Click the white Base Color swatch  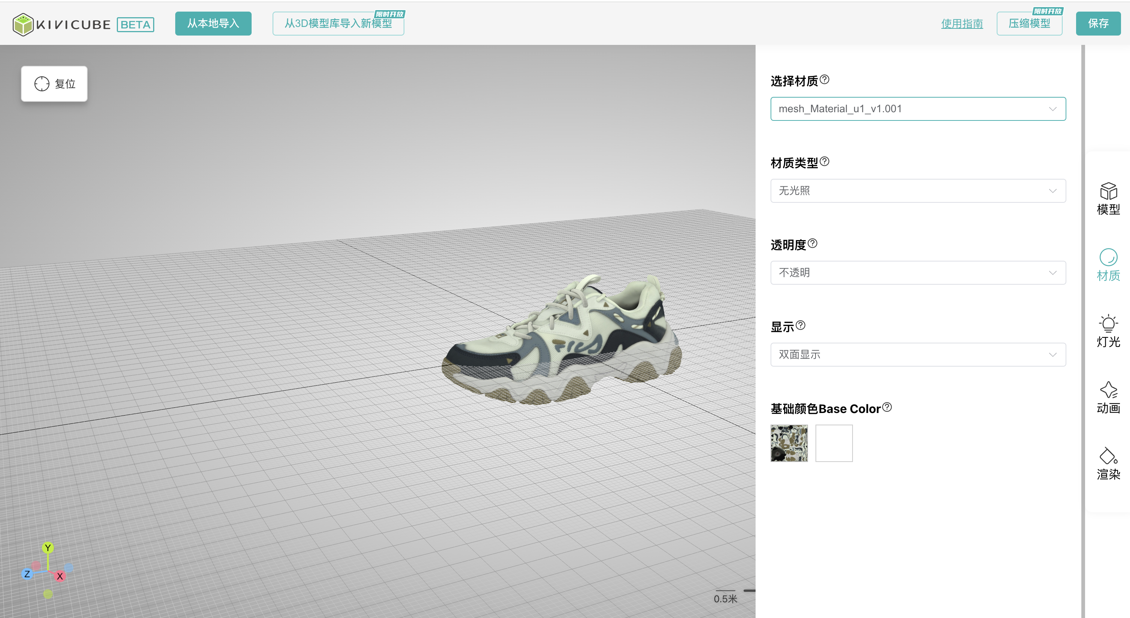click(833, 443)
